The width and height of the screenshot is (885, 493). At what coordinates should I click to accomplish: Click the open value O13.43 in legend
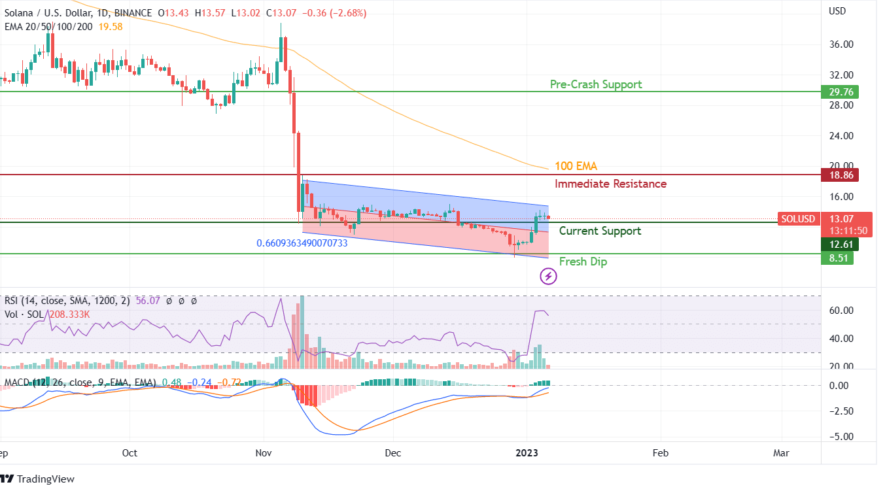coord(172,13)
